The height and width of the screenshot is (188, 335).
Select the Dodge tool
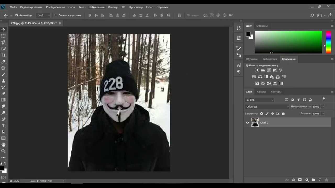coord(3,113)
